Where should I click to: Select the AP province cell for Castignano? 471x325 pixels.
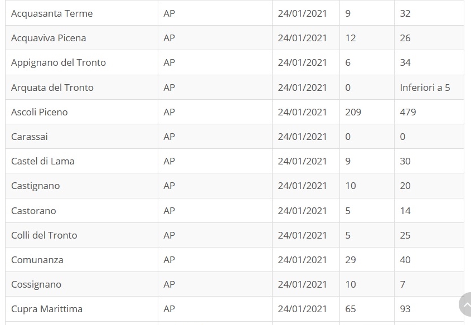pos(215,186)
